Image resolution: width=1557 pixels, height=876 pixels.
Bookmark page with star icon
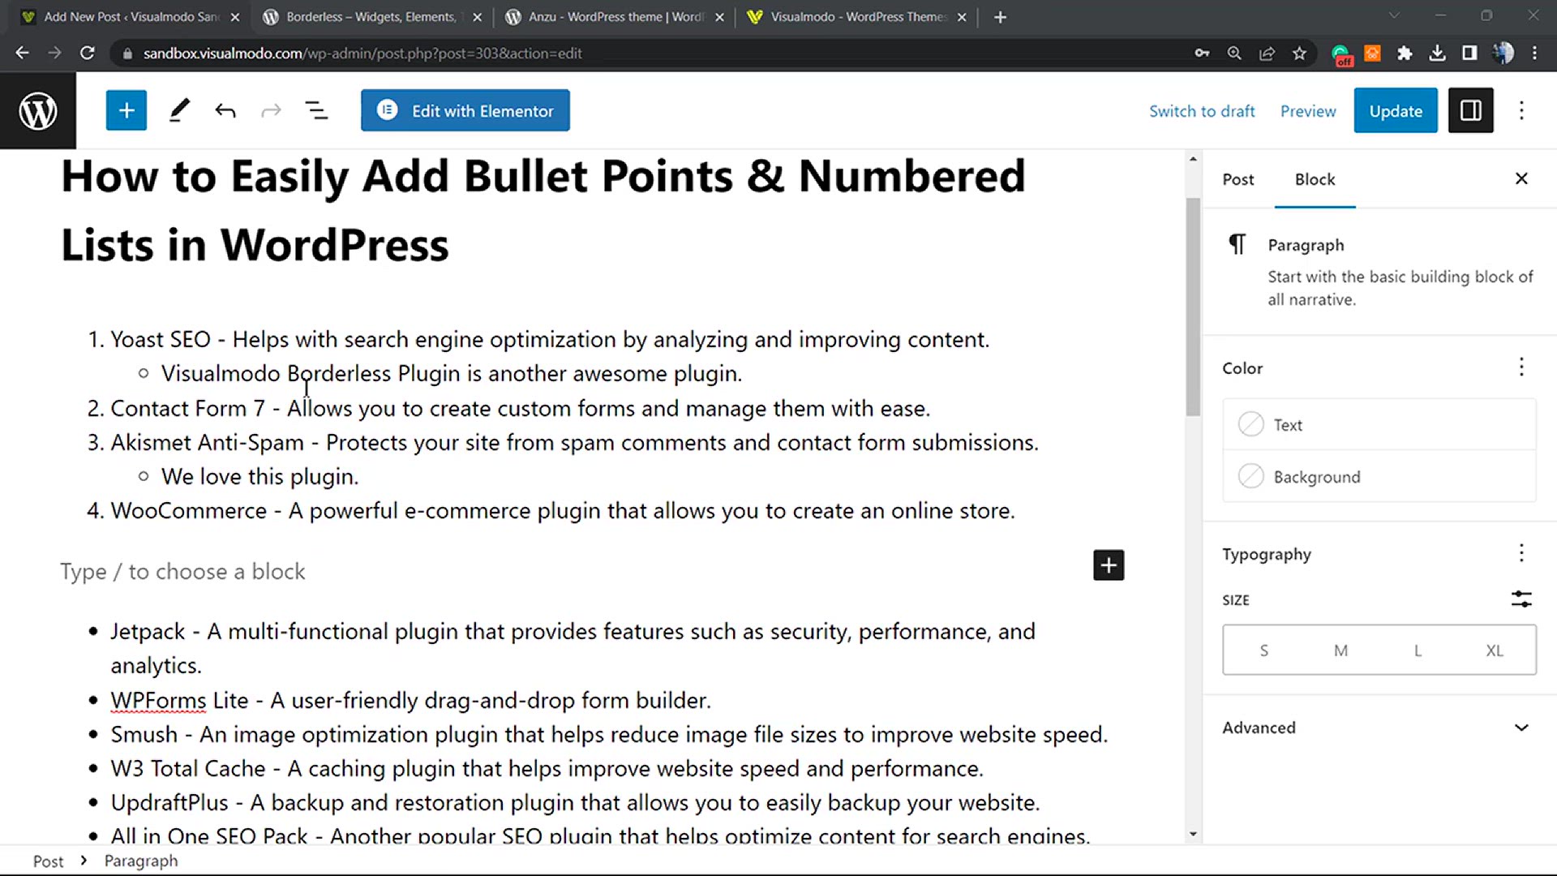[x=1300, y=53]
